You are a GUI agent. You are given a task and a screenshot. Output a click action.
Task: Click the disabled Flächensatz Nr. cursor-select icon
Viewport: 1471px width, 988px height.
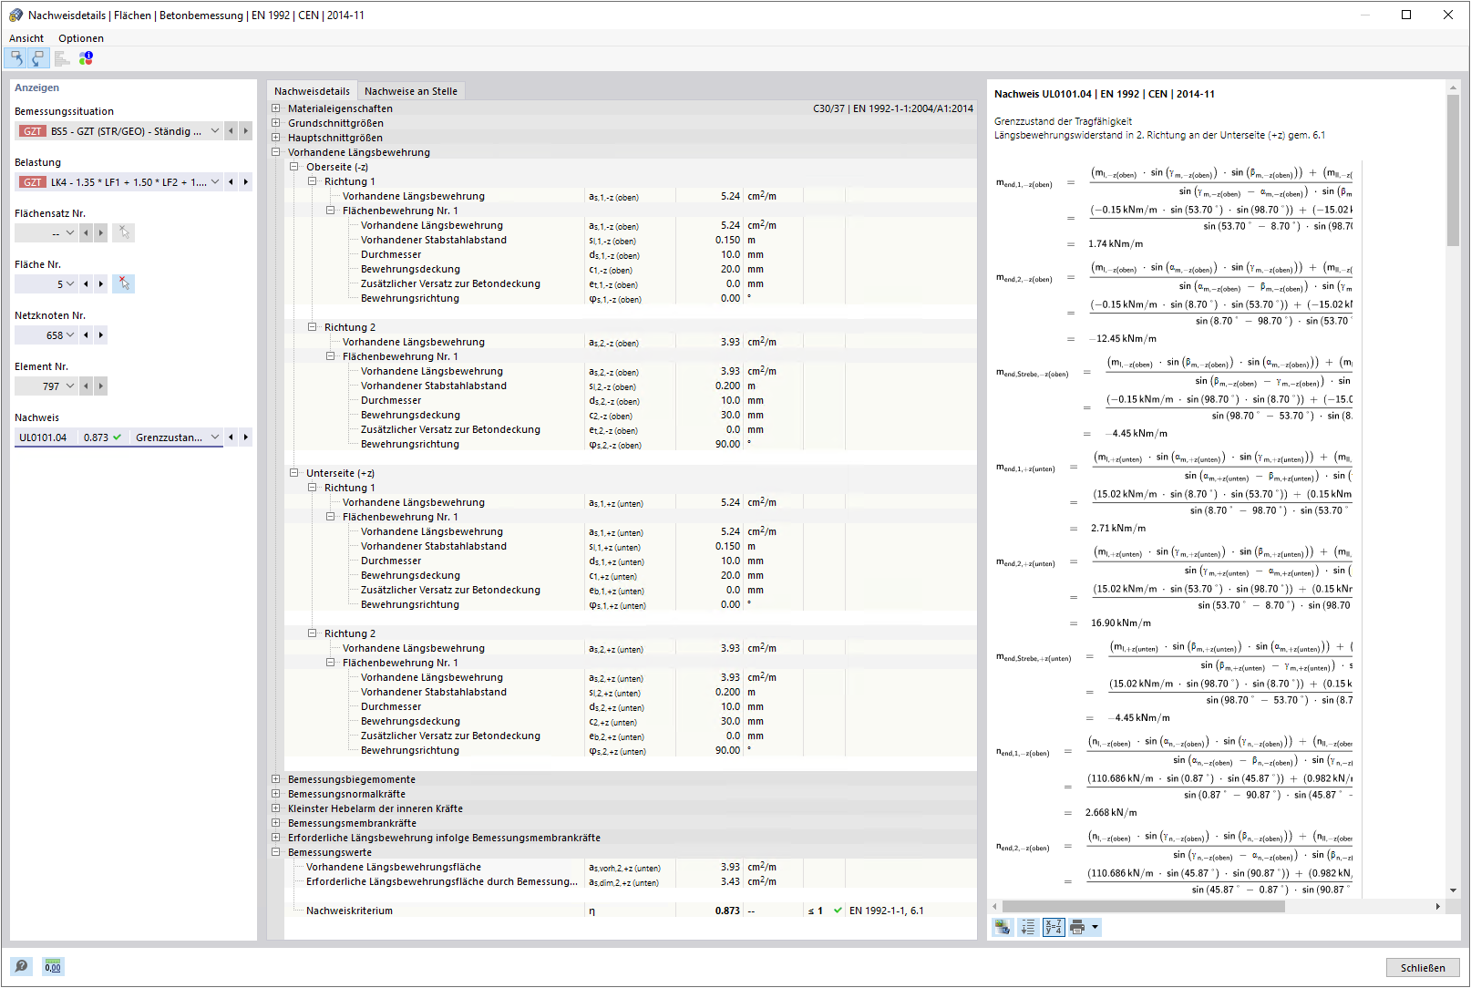tap(124, 233)
